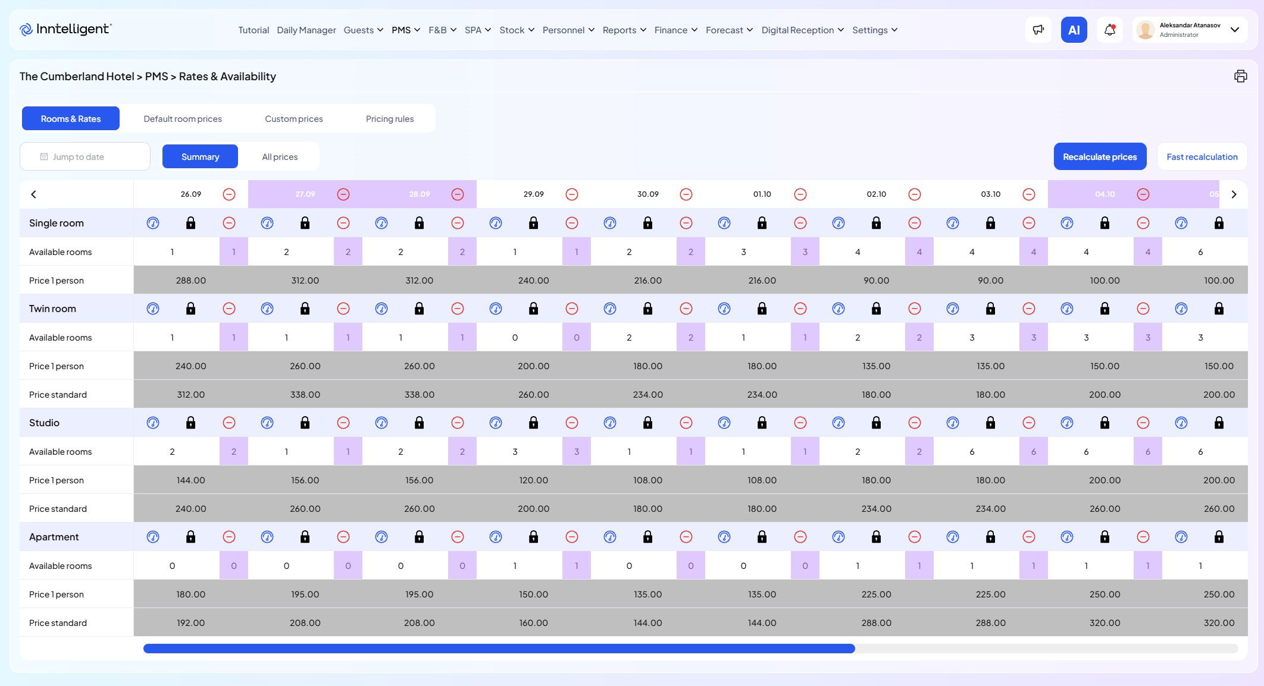Click the Jump to date field
This screenshot has height=686, width=1264.
pyautogui.click(x=85, y=157)
